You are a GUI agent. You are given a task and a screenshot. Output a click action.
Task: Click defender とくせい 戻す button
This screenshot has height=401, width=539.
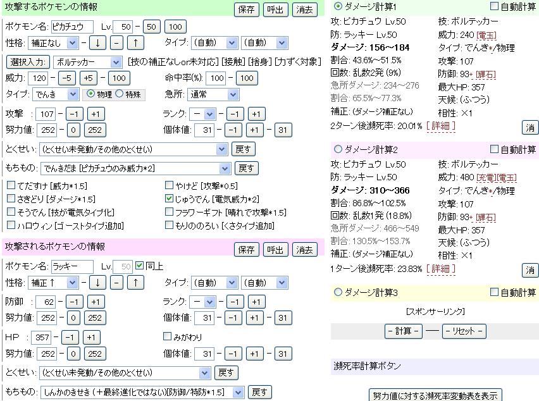click(x=226, y=373)
